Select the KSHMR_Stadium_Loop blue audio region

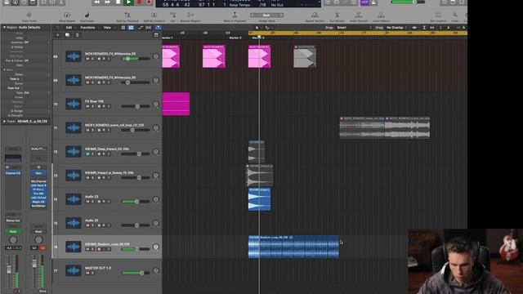click(293, 247)
